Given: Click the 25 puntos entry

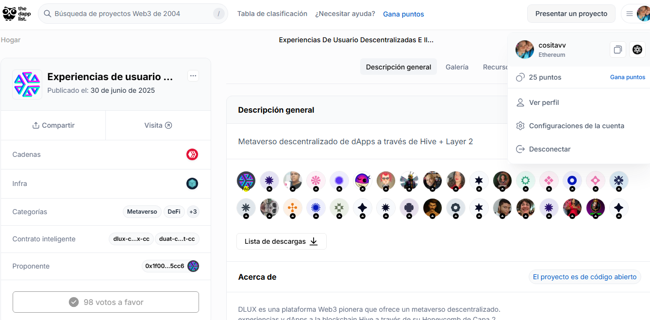Looking at the screenshot, I should pos(539,77).
